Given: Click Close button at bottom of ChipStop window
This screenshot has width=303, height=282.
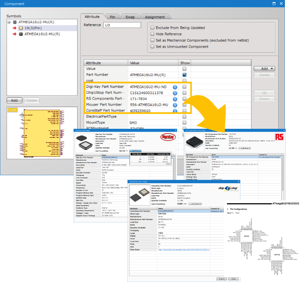Looking at the screenshot, I should click(x=233, y=279).
